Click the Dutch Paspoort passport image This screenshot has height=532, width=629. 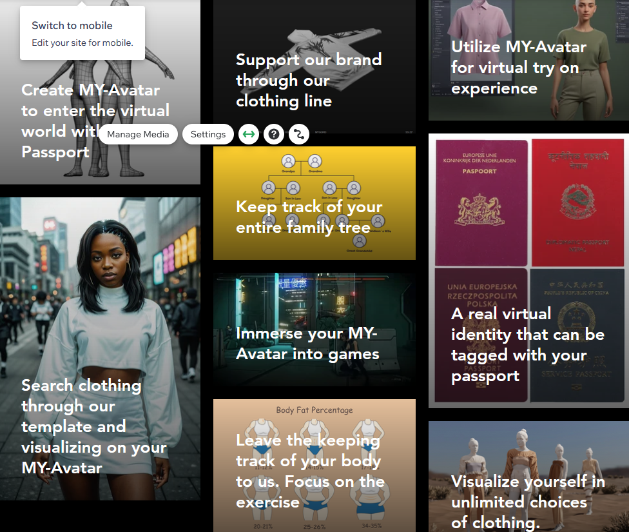[481, 202]
